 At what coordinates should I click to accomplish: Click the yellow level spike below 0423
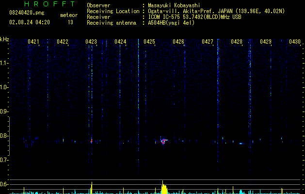[x=91, y=188]
